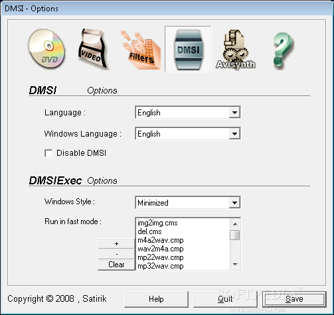The image size is (334, 315).
Task: Select wav2m4a.cmp in the list
Action: 183,249
